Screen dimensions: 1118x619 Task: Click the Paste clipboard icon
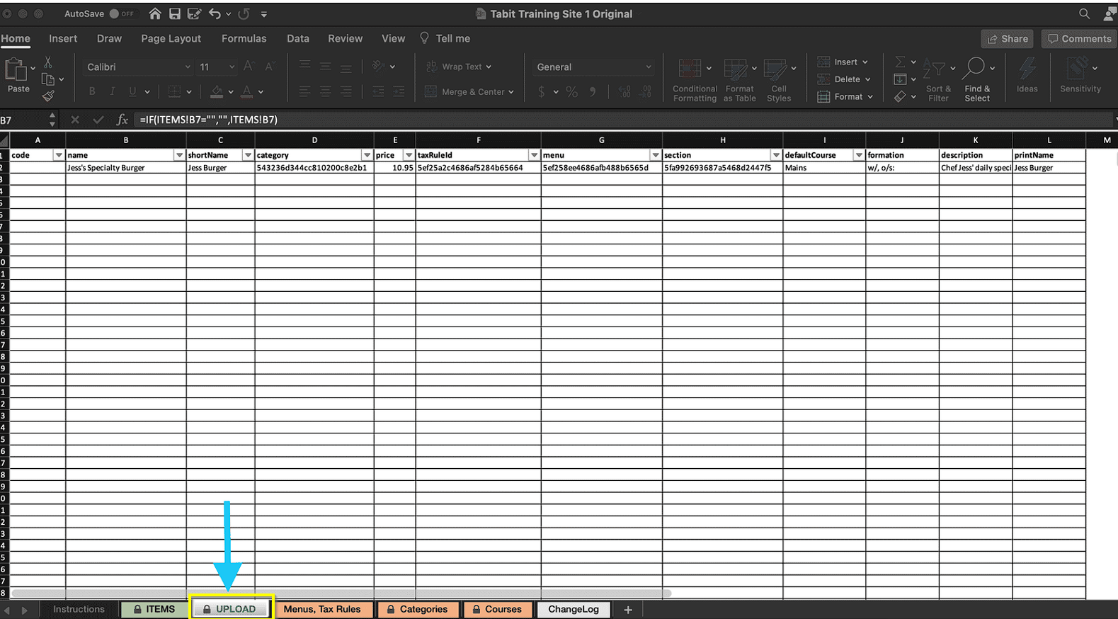tap(16, 70)
